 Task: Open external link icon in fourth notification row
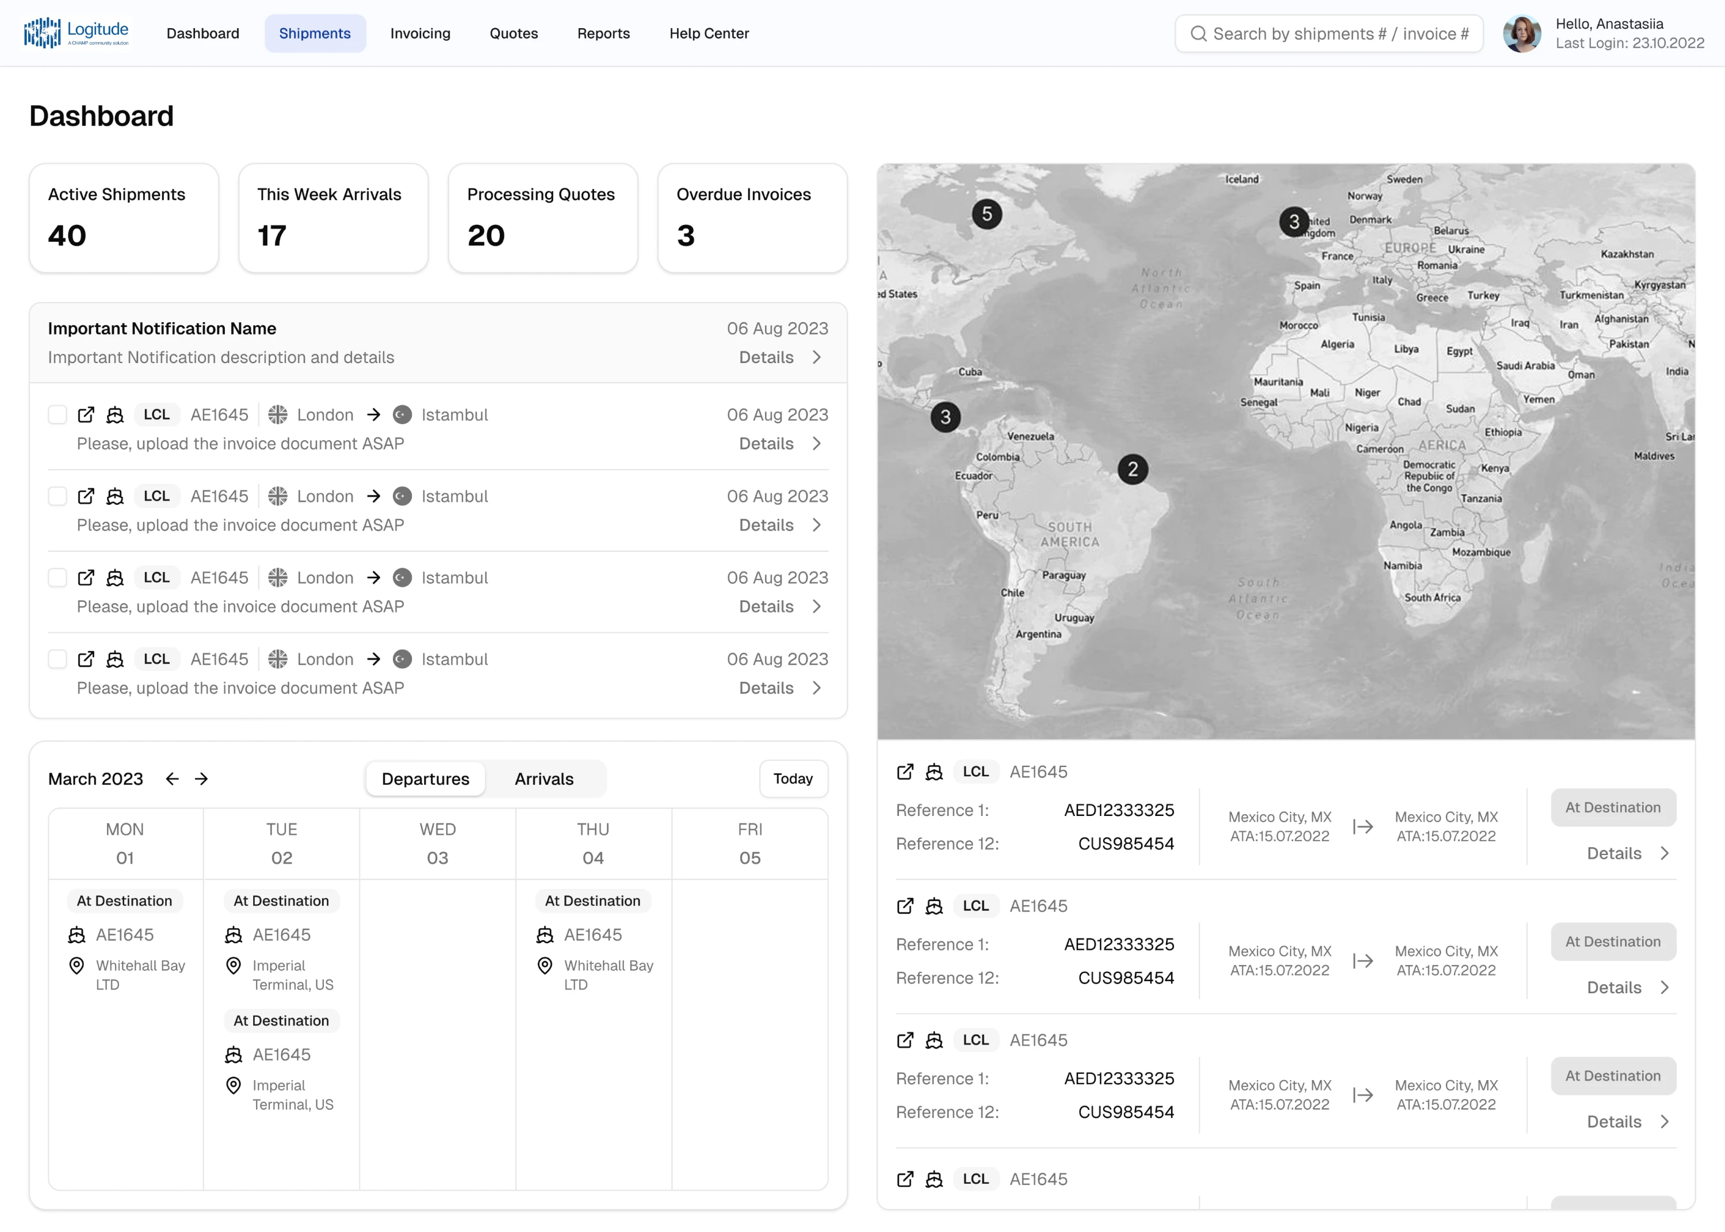click(x=86, y=659)
